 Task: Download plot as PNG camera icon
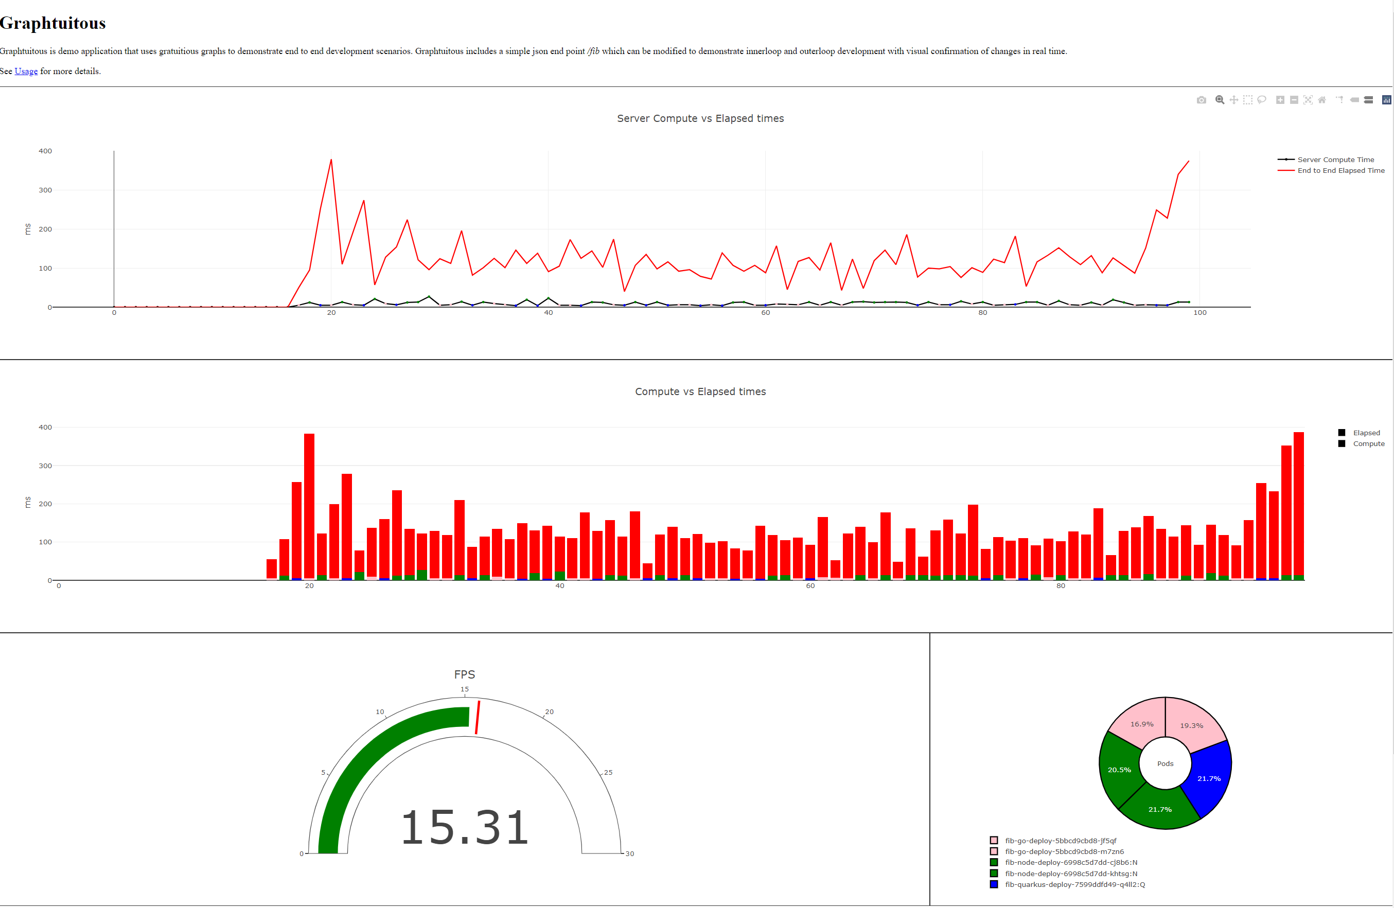[1202, 100]
